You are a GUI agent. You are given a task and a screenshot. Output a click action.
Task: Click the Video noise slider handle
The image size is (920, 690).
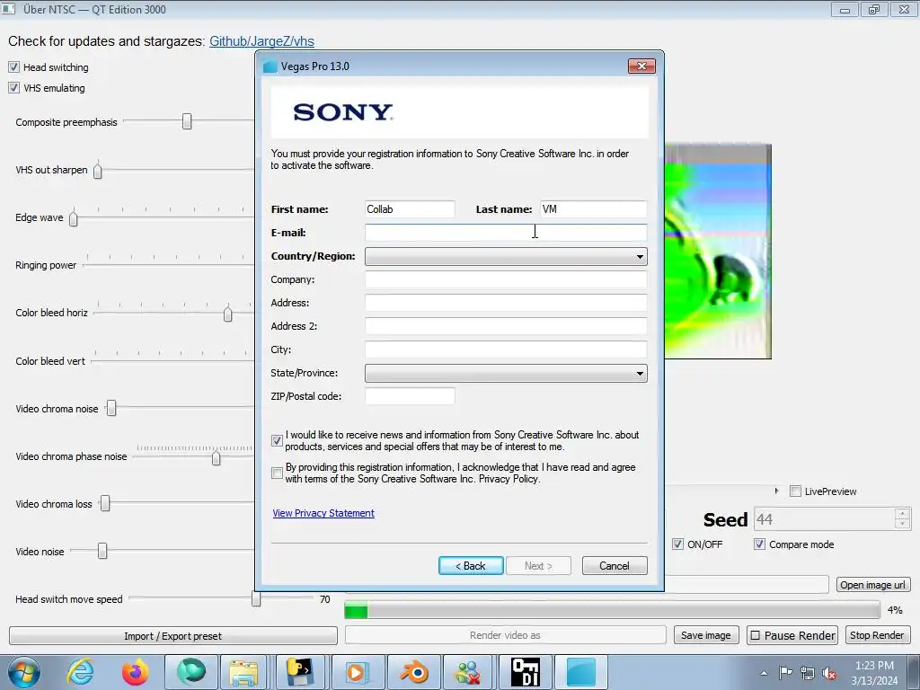[x=102, y=551]
